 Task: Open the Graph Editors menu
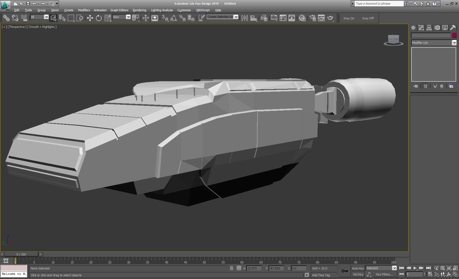coord(119,10)
